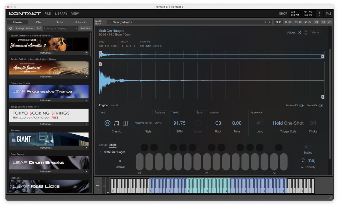Image resolution: width=339 pixels, height=207 pixels.
Task: Expand Tokyo Scoring Strings Instruments dropdown
Action: (x=86, y=124)
